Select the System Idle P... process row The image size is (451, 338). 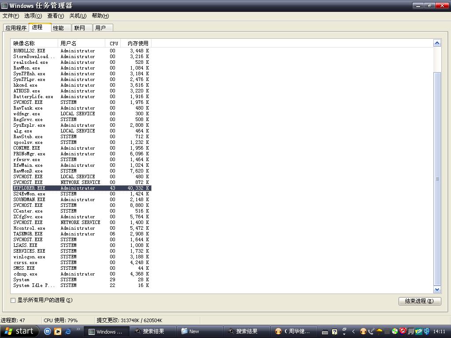point(81,285)
